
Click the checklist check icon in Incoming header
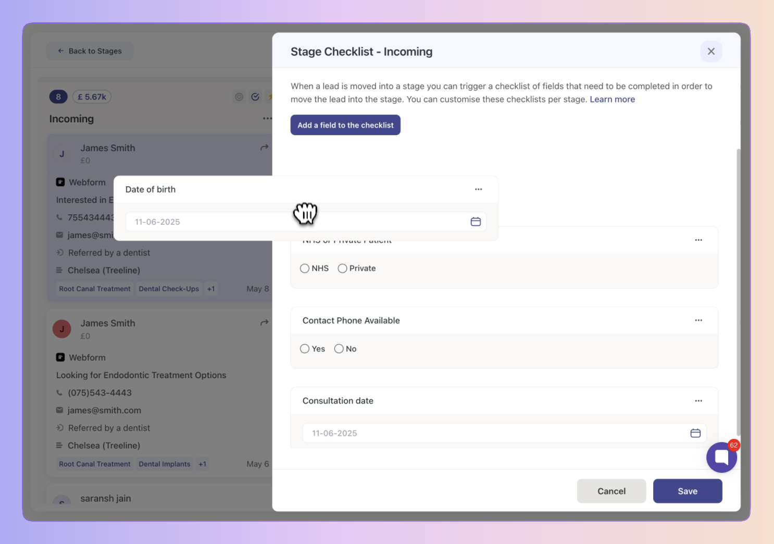[x=255, y=97]
